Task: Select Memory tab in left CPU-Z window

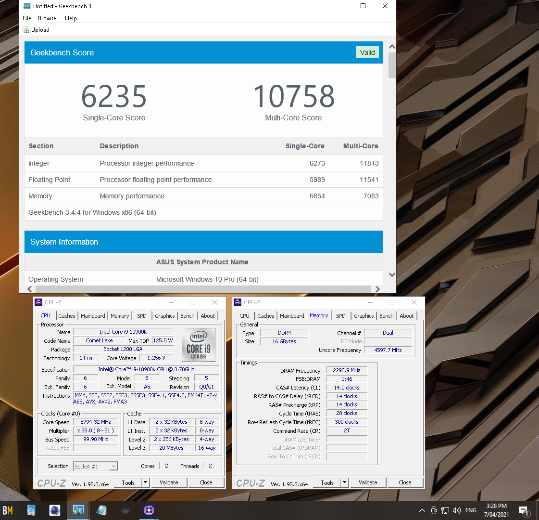Action: click(x=120, y=316)
